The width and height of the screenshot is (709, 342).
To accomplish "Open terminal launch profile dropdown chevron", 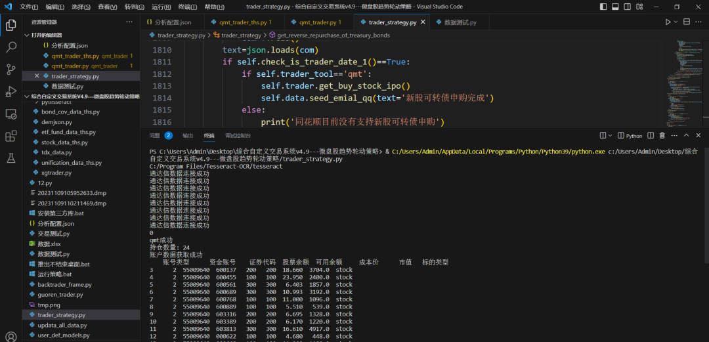I will [610, 135].
